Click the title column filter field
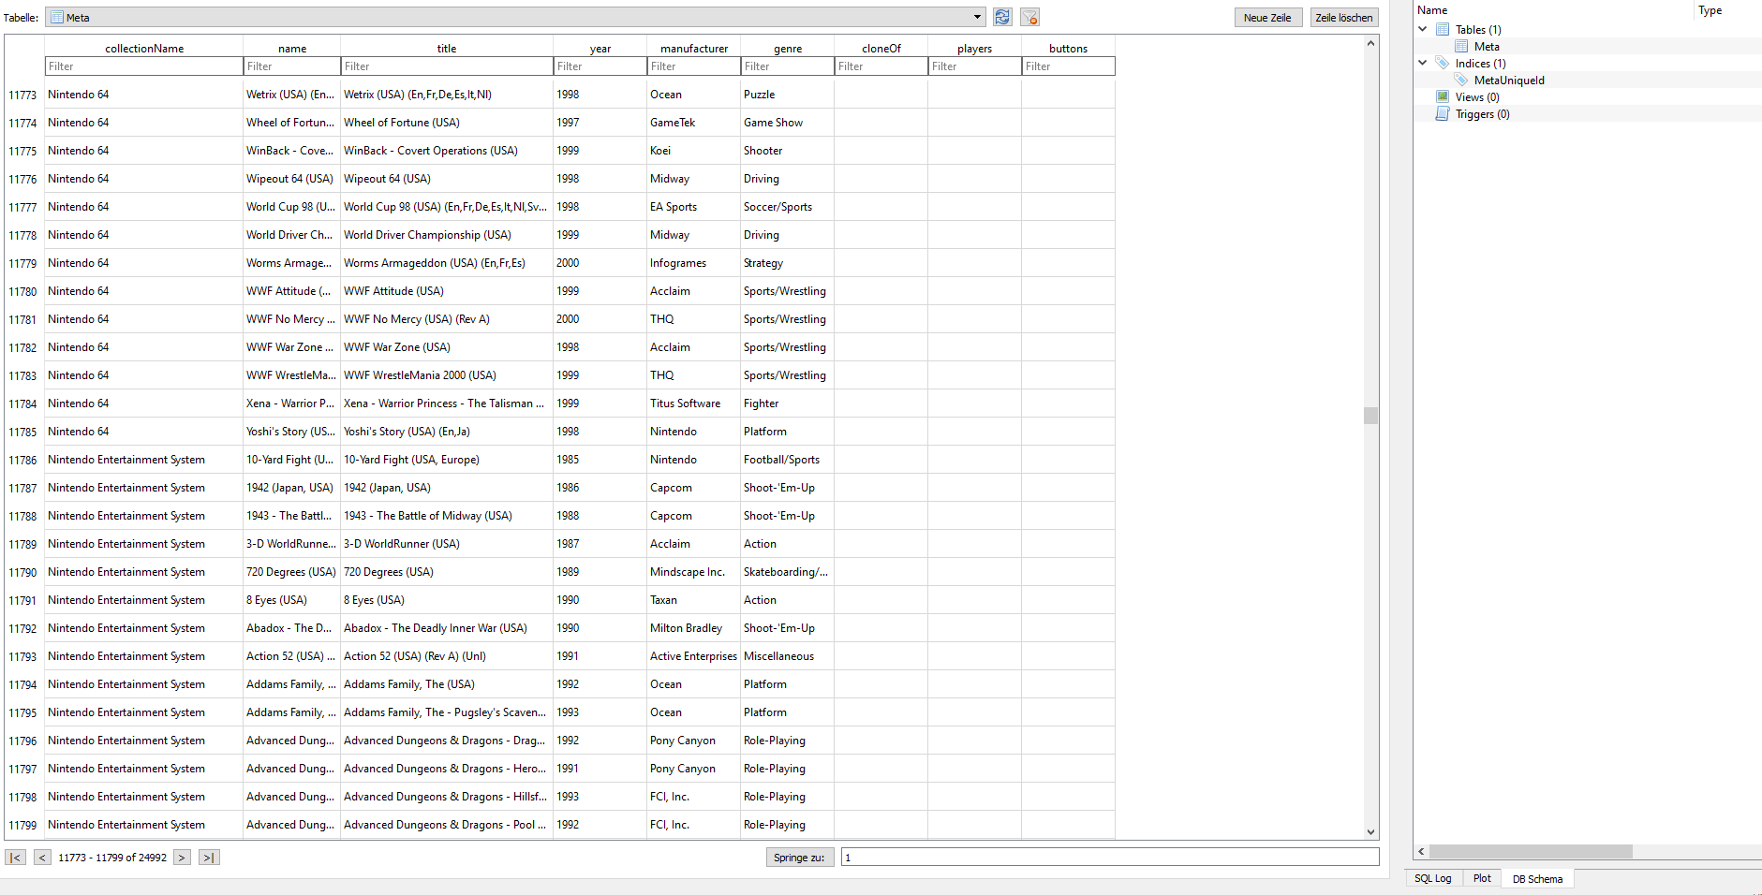This screenshot has height=895, width=1762. 447,66
